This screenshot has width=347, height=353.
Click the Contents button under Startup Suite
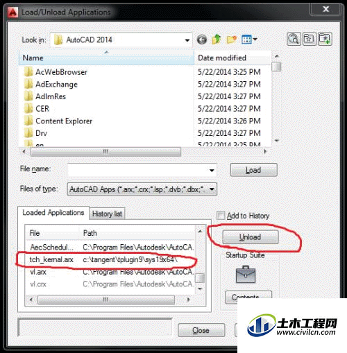pyautogui.click(x=248, y=297)
